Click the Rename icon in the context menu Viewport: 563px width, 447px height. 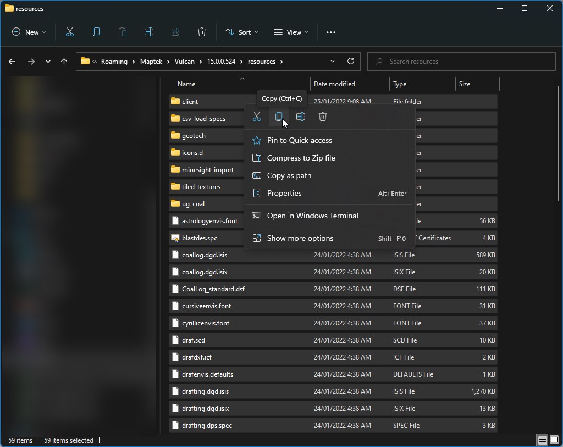(x=301, y=117)
